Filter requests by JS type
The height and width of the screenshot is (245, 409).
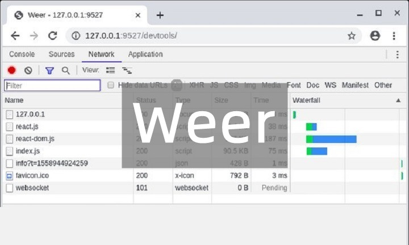214,85
